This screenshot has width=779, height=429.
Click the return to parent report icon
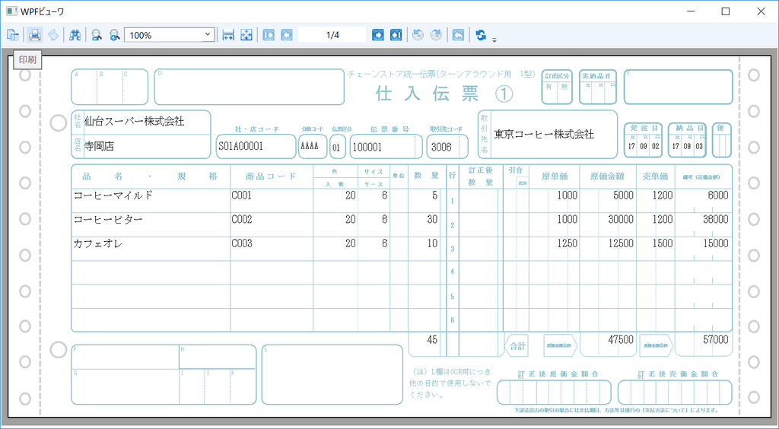tap(458, 35)
